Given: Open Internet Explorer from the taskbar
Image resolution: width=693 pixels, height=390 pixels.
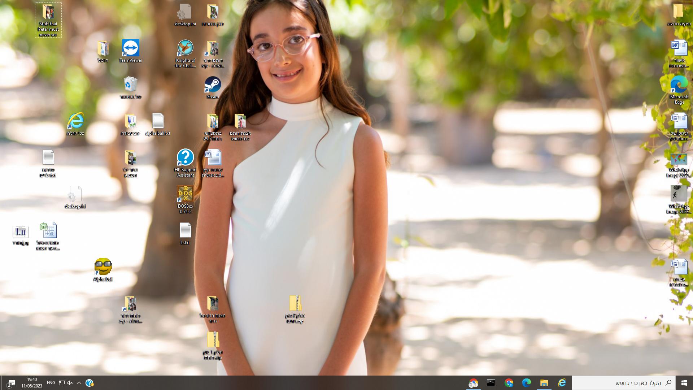Looking at the screenshot, I should tap(562, 383).
